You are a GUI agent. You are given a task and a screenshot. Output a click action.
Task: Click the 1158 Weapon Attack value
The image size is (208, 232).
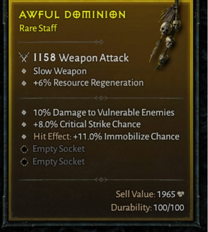pyautogui.click(x=81, y=58)
